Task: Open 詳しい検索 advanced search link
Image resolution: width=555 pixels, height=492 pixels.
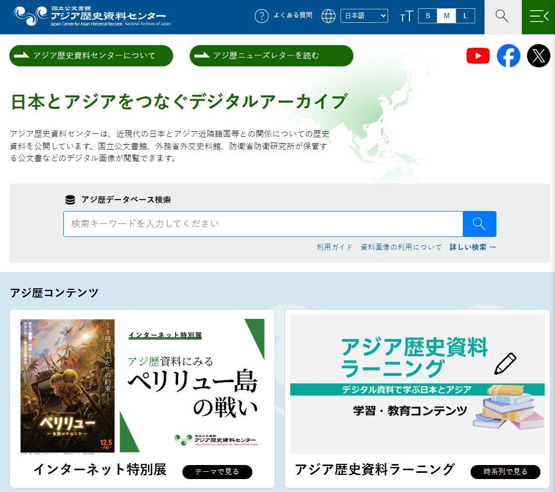Action: [473, 247]
